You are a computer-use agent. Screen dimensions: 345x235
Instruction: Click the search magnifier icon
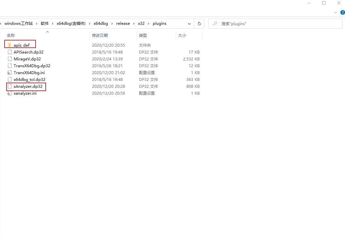tap(215, 23)
